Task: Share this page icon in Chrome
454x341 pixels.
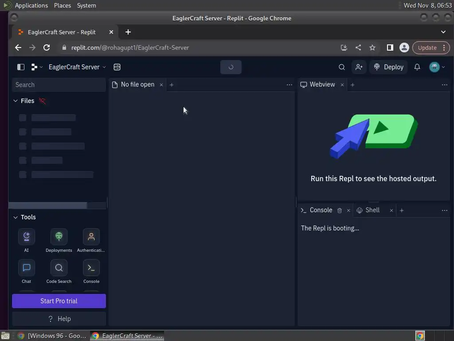Action: (x=358, y=48)
